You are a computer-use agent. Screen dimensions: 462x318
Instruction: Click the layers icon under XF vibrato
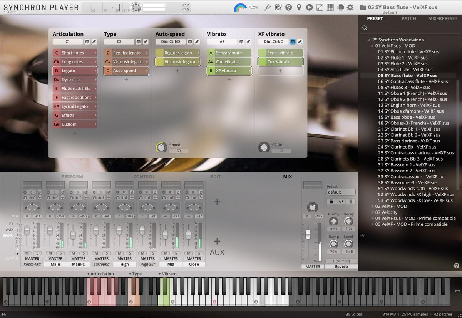coord(293,41)
